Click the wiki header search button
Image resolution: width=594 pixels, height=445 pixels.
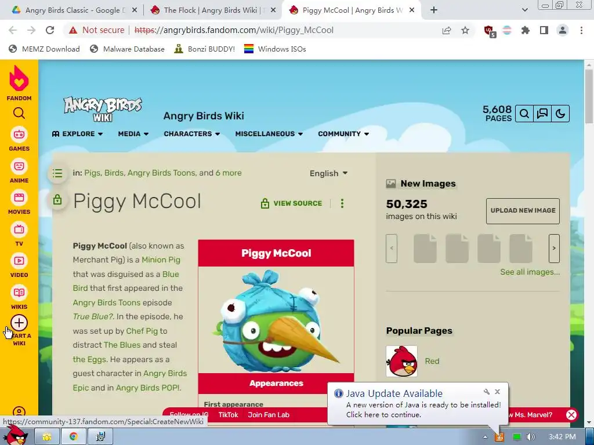pyautogui.click(x=524, y=114)
